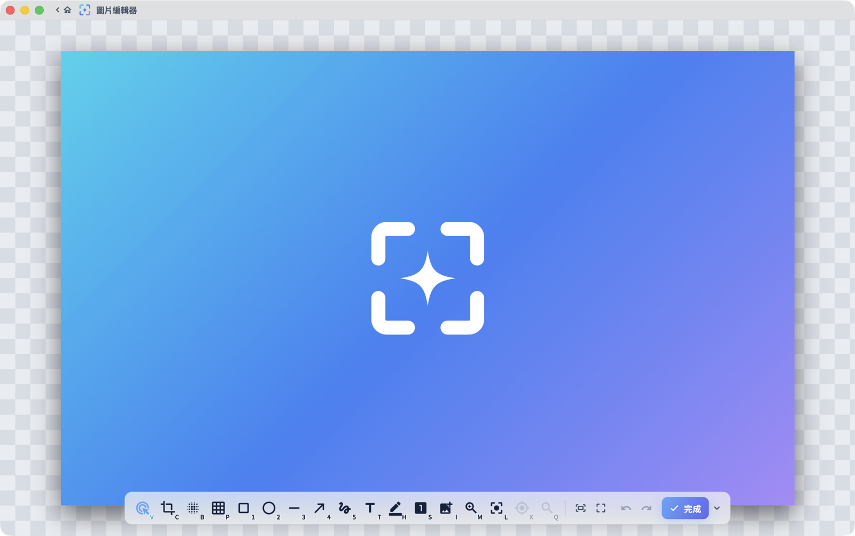Viewport: 855px width, 536px height.
Task: Select the Ellipse shape tool
Action: click(x=269, y=508)
